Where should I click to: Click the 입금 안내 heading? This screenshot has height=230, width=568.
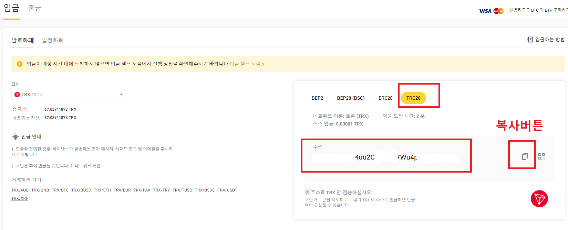[x=31, y=136]
